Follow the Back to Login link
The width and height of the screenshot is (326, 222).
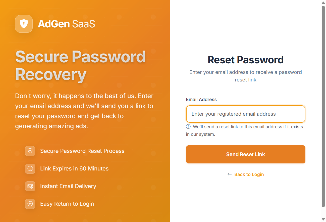point(249,174)
